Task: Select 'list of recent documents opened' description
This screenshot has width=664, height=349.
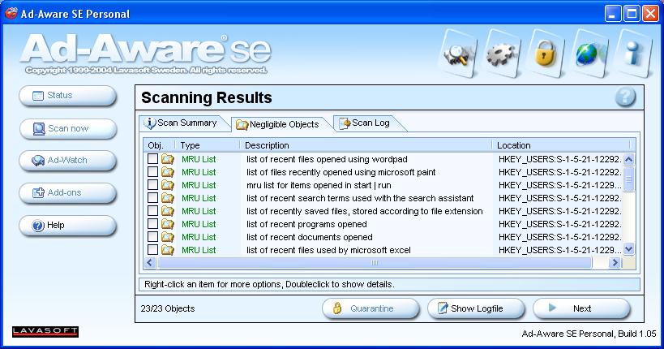Action: [x=310, y=237]
